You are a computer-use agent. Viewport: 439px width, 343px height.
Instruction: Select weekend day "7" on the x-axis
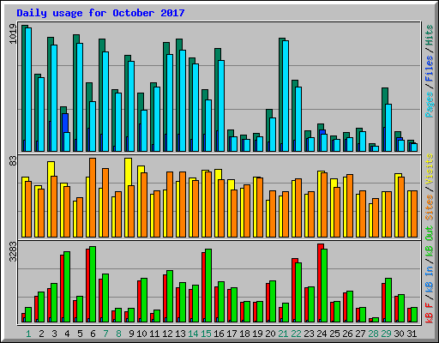pos(105,334)
